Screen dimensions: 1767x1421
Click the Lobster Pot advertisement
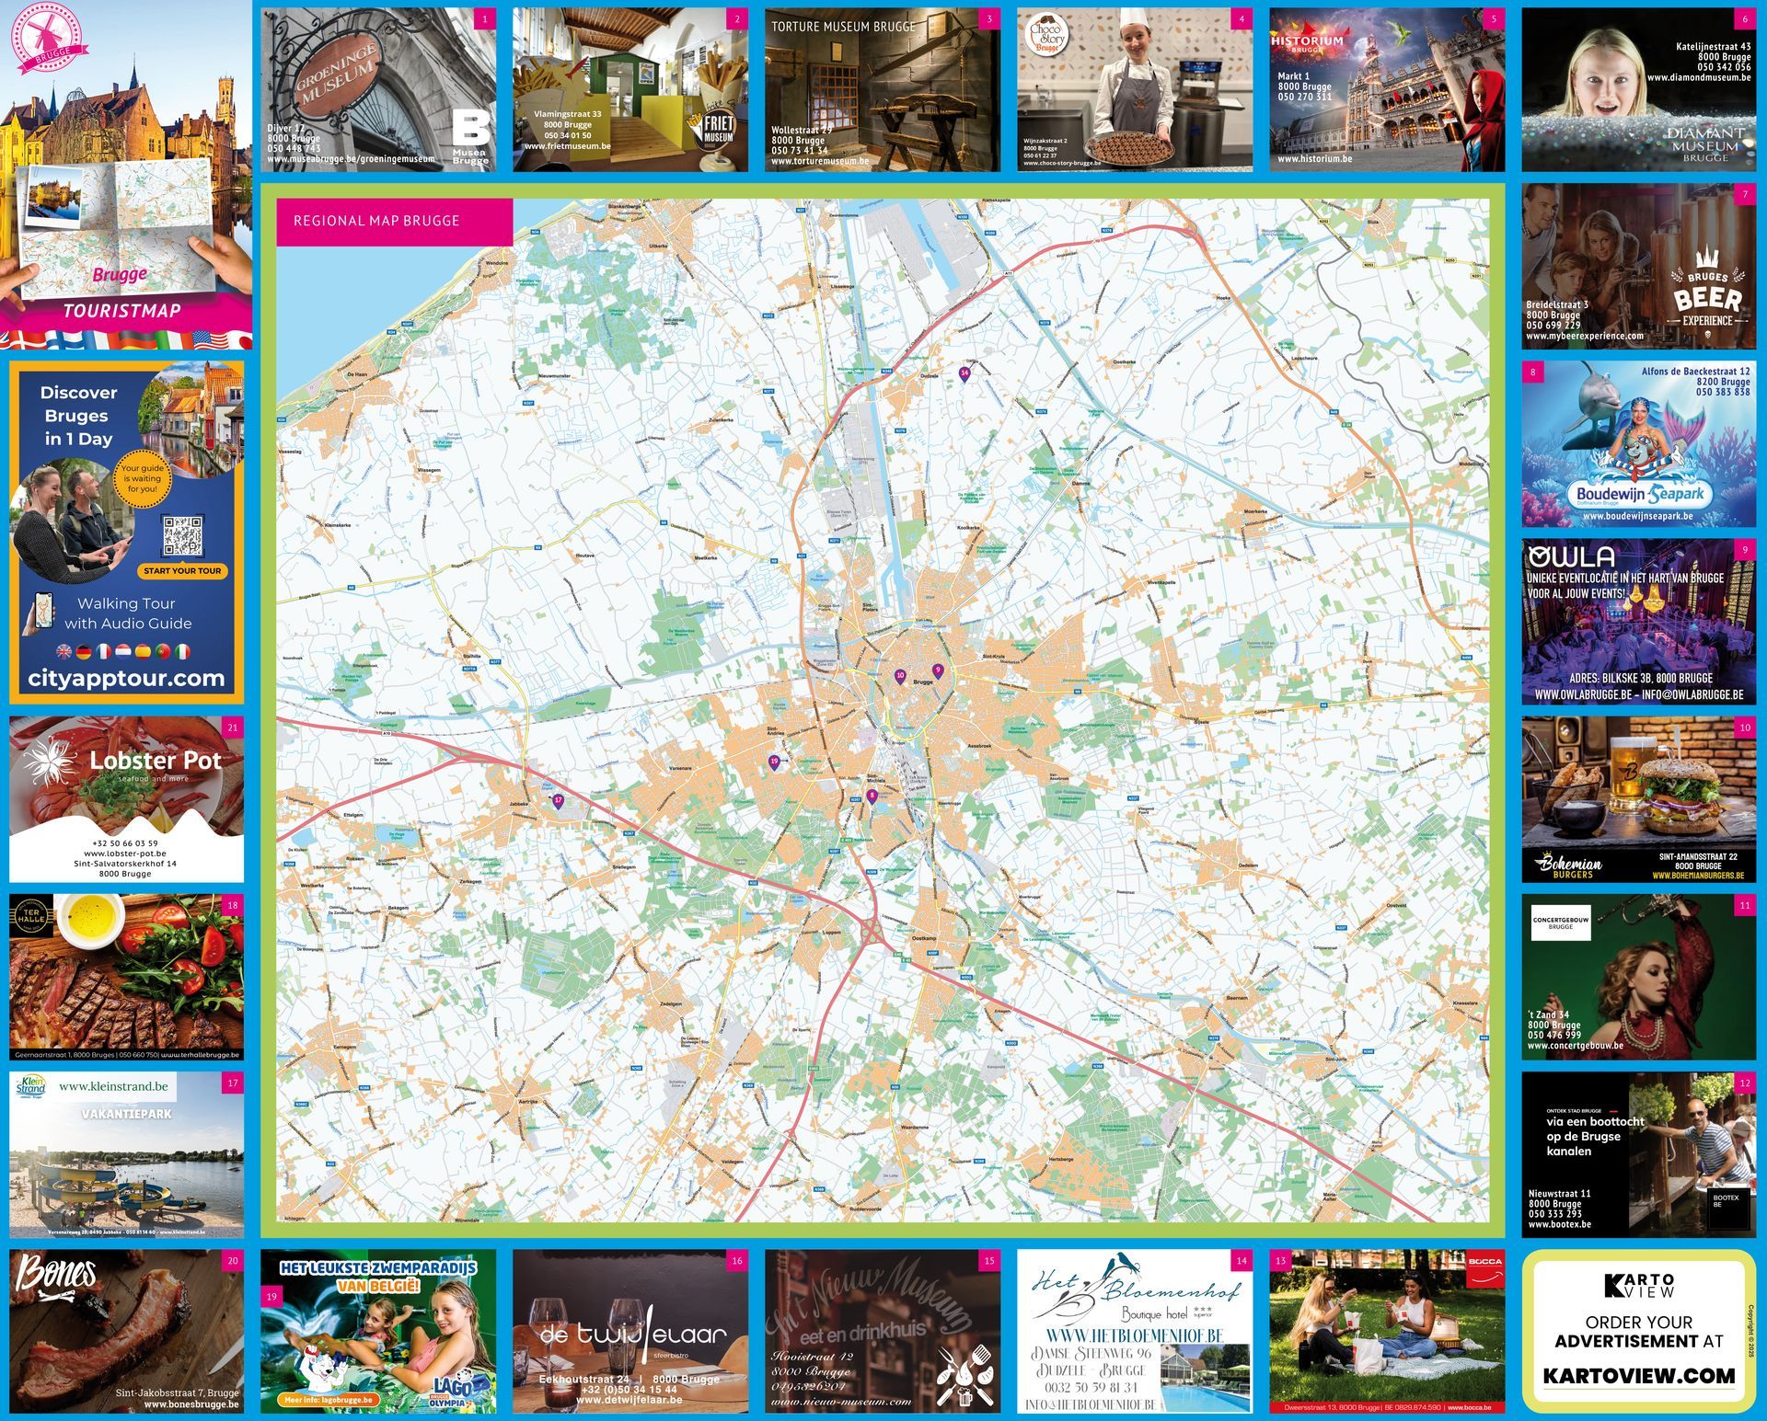[x=127, y=798]
